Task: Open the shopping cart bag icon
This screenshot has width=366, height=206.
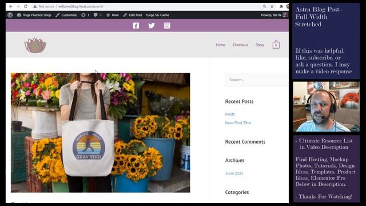Action: click(x=276, y=45)
